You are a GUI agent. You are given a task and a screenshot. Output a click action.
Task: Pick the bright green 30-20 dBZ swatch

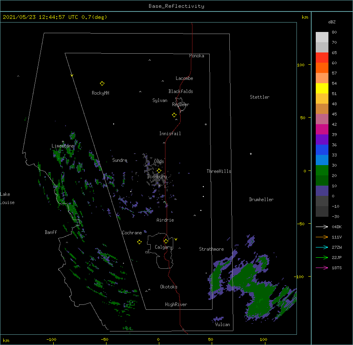tap(322, 170)
